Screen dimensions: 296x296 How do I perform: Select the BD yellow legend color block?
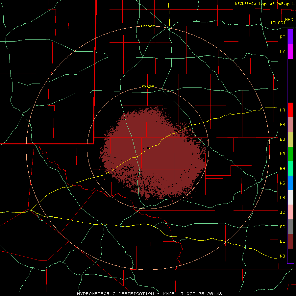pos(290,139)
